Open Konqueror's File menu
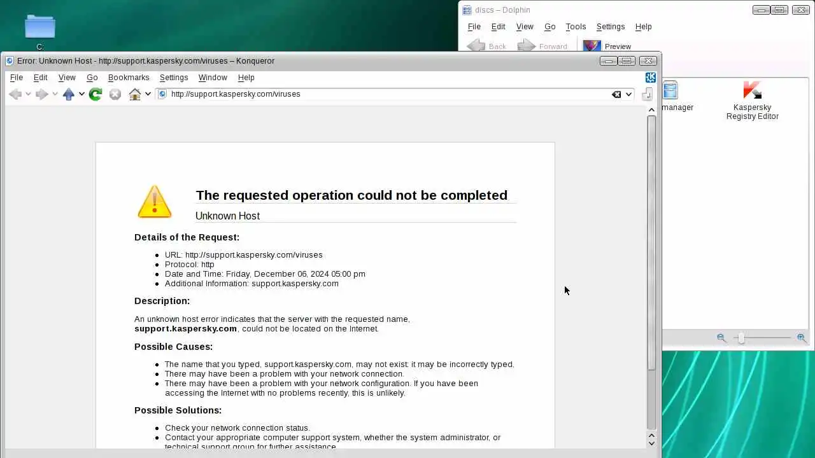Screen dimensions: 815x458 17,78
